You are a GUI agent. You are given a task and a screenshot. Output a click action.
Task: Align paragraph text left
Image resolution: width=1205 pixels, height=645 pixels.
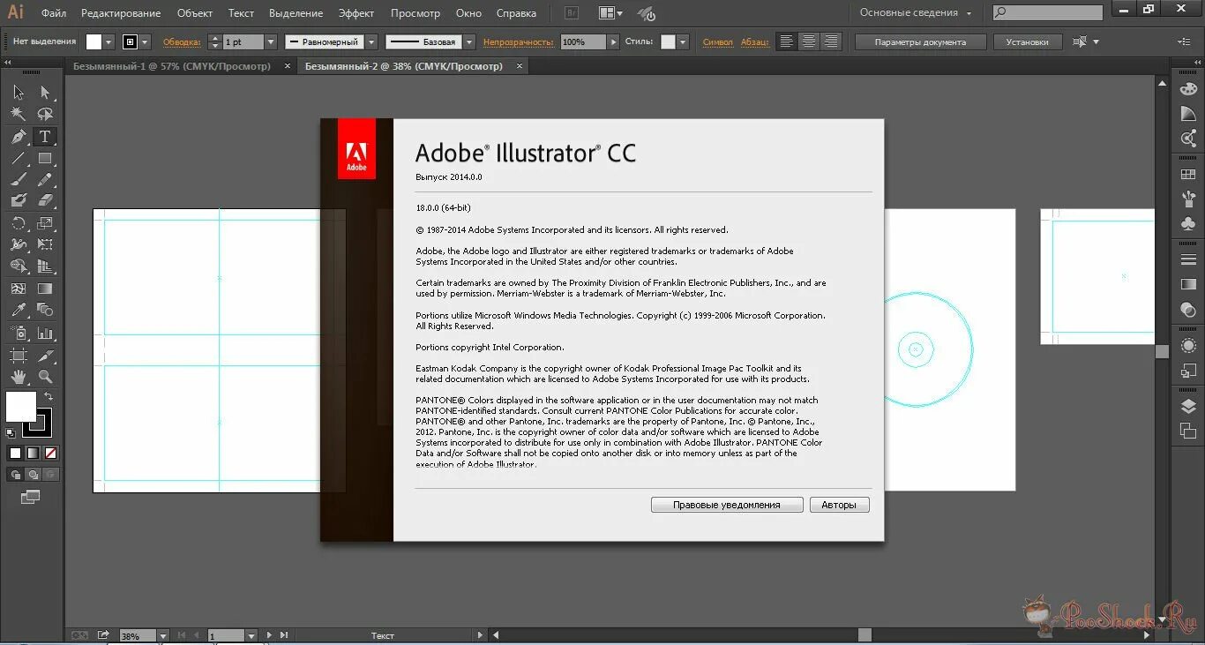[787, 41]
